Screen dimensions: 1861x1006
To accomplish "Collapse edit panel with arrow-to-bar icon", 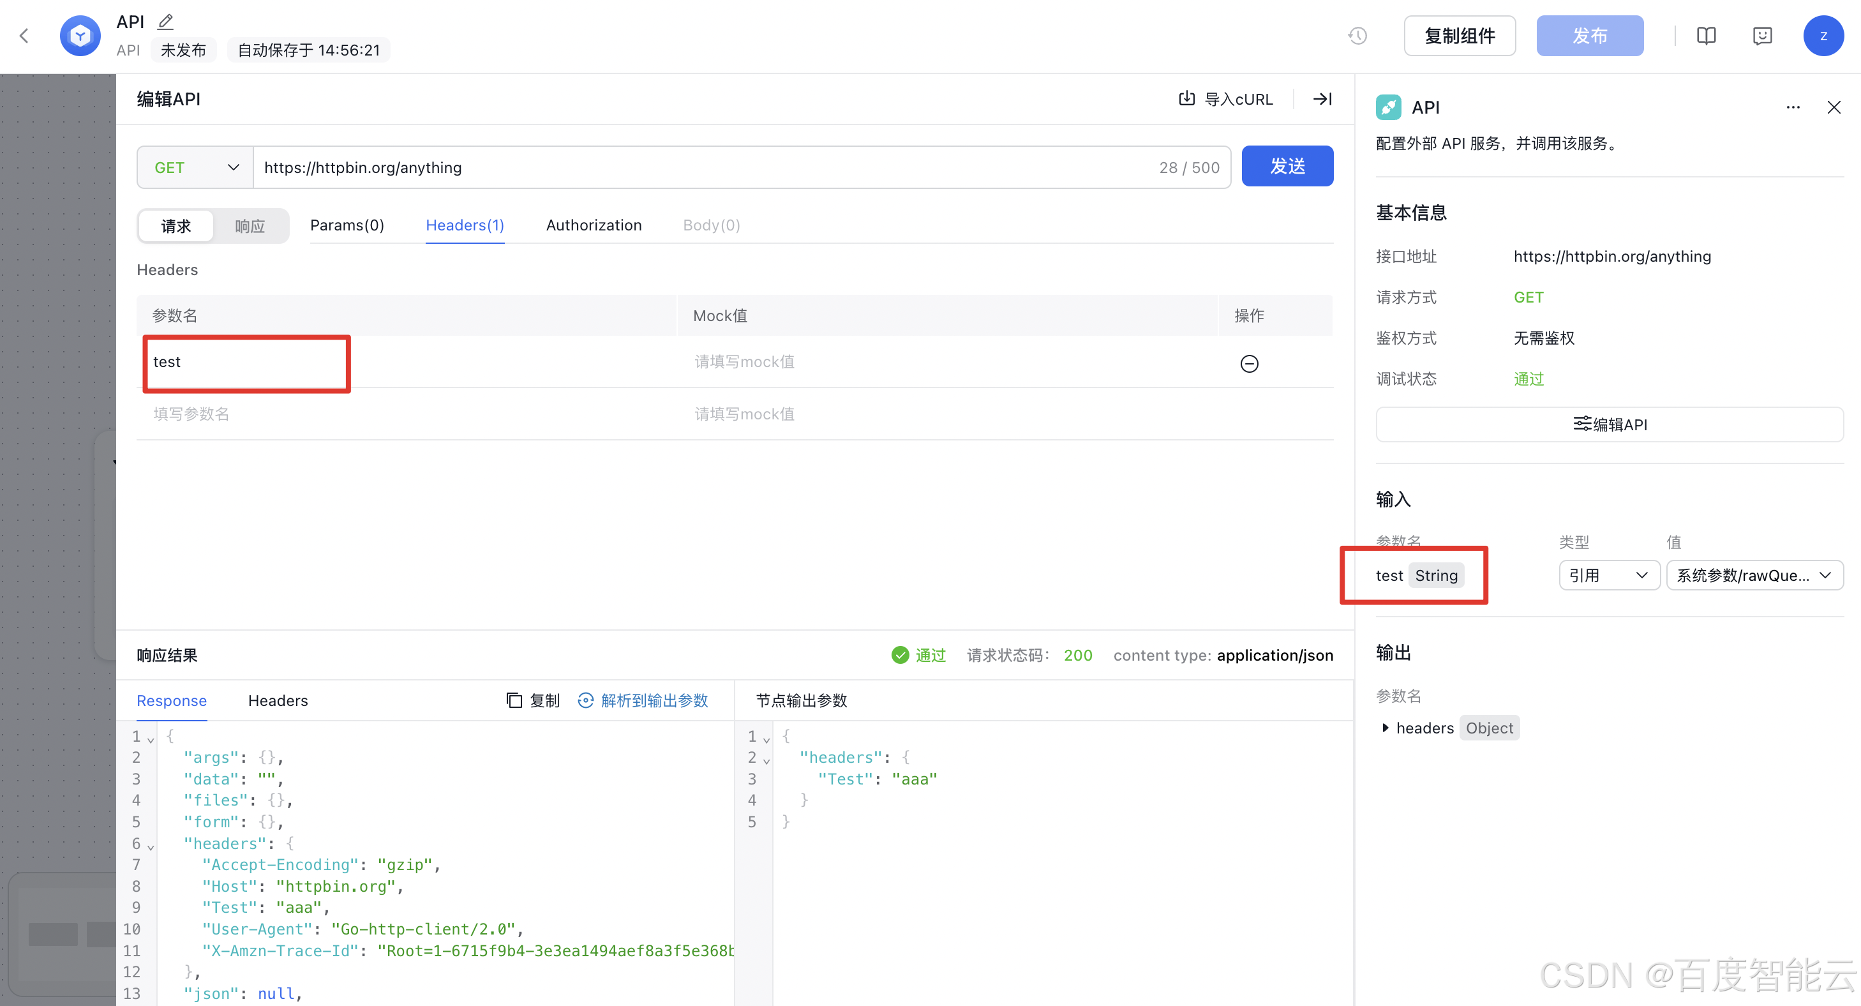I will point(1322,99).
